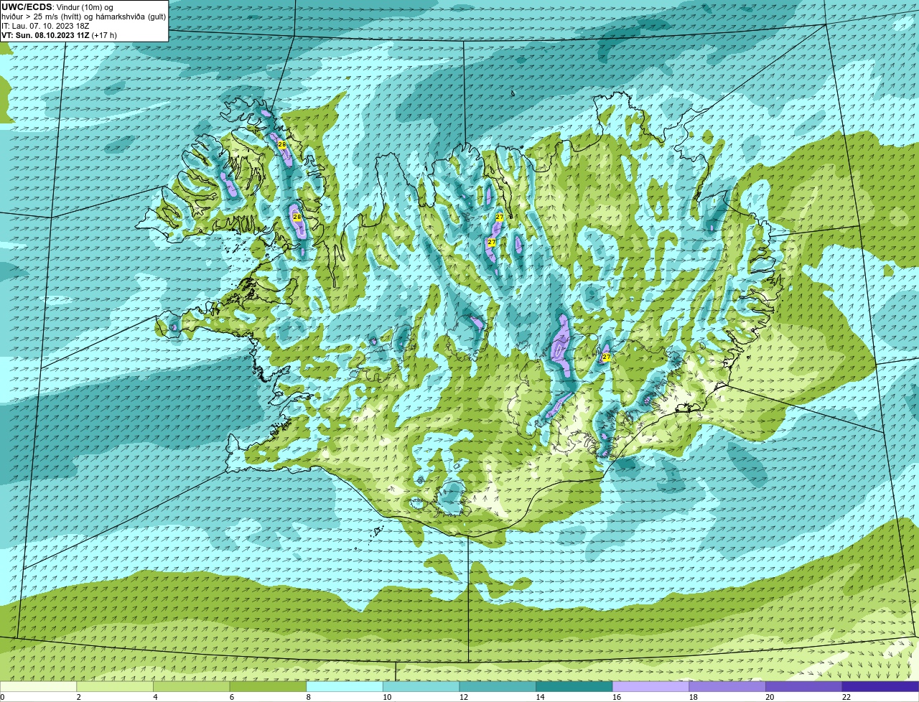Click the 8–10 m/s light cyan swatch

click(345, 686)
